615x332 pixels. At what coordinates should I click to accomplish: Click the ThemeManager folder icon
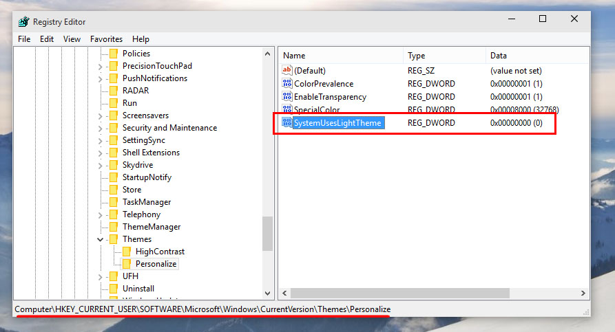click(114, 227)
